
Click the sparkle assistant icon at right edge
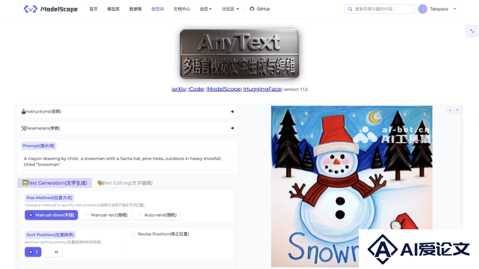[472, 31]
